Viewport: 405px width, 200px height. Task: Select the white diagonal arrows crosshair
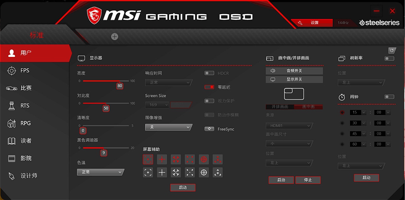176,172
